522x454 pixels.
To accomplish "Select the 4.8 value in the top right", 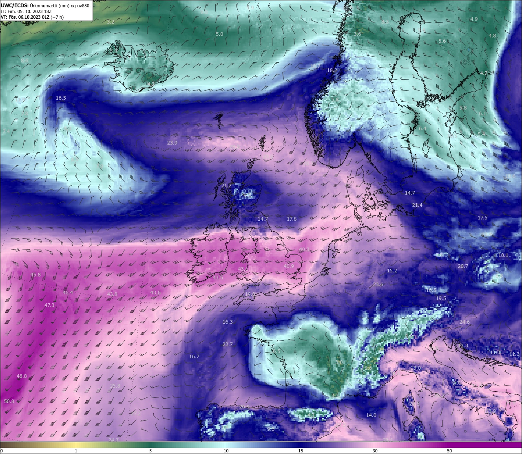I will [492, 36].
